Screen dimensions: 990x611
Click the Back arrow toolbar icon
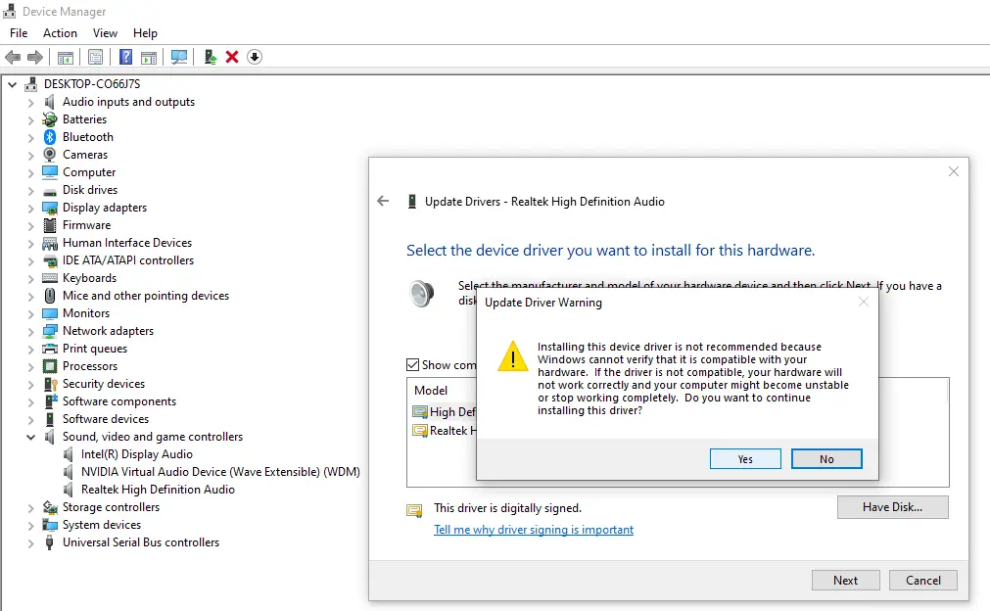[x=13, y=57]
